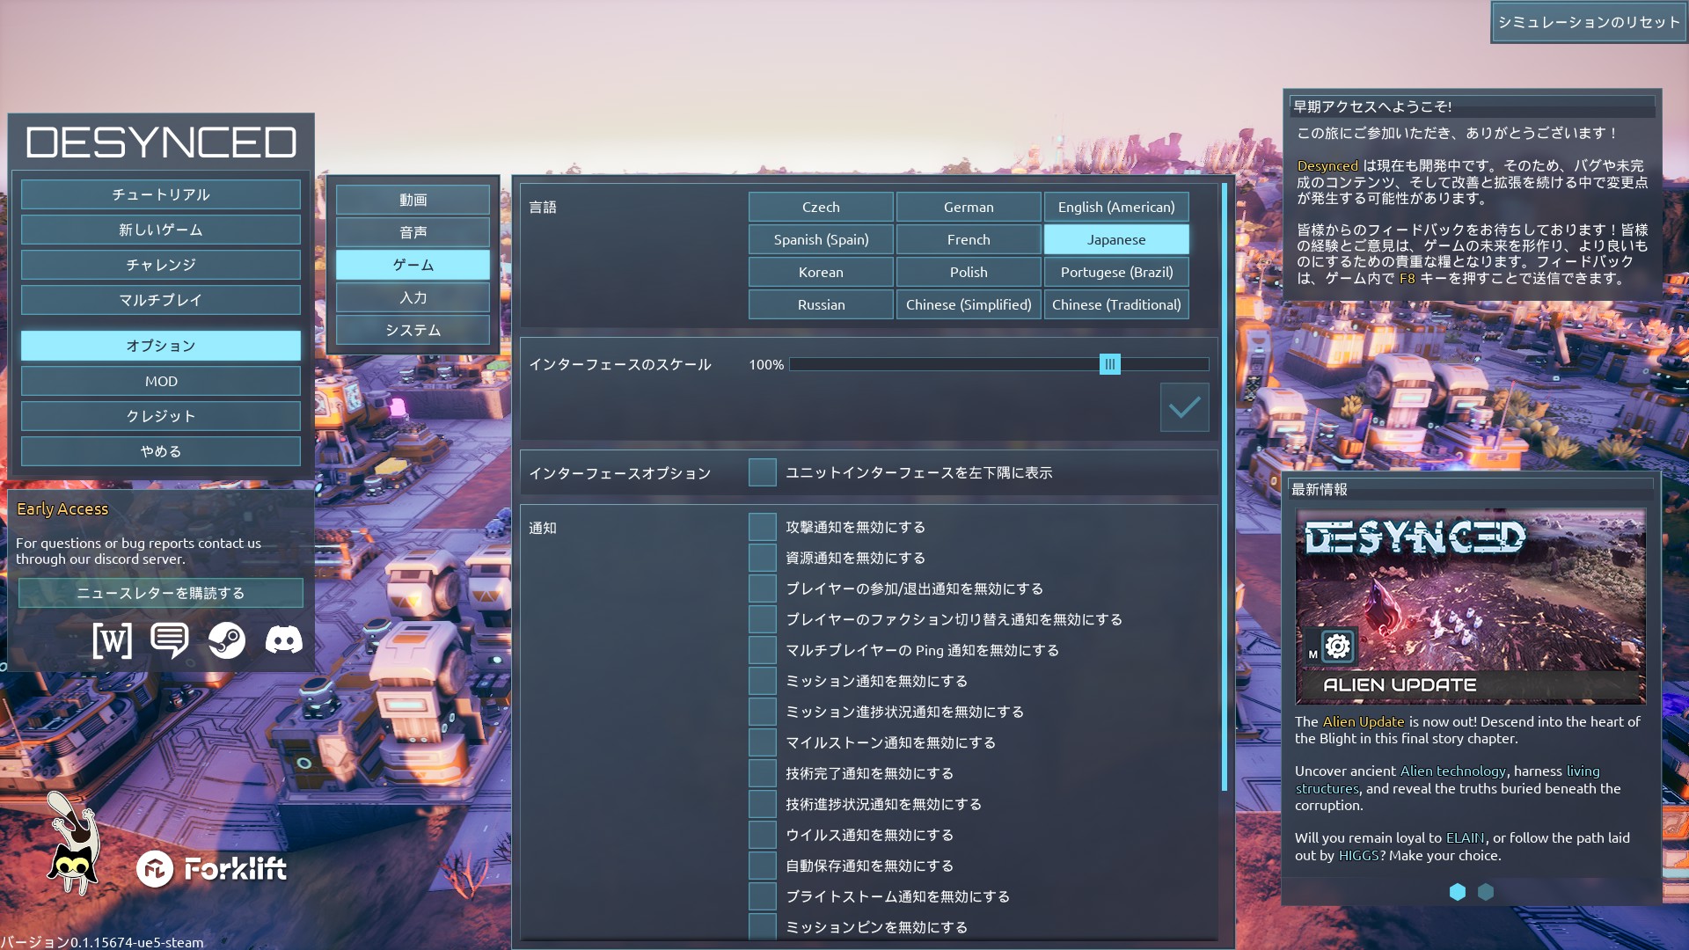Viewport: 1689px width, 950px height.
Task: Open the wiki [W] icon link
Action: click(x=113, y=640)
